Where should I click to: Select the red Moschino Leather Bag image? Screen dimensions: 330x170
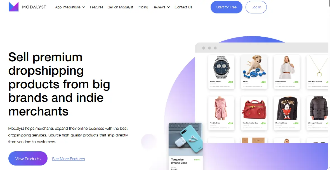(254, 108)
